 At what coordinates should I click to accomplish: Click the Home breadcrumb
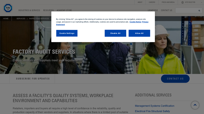tap(6, 18)
